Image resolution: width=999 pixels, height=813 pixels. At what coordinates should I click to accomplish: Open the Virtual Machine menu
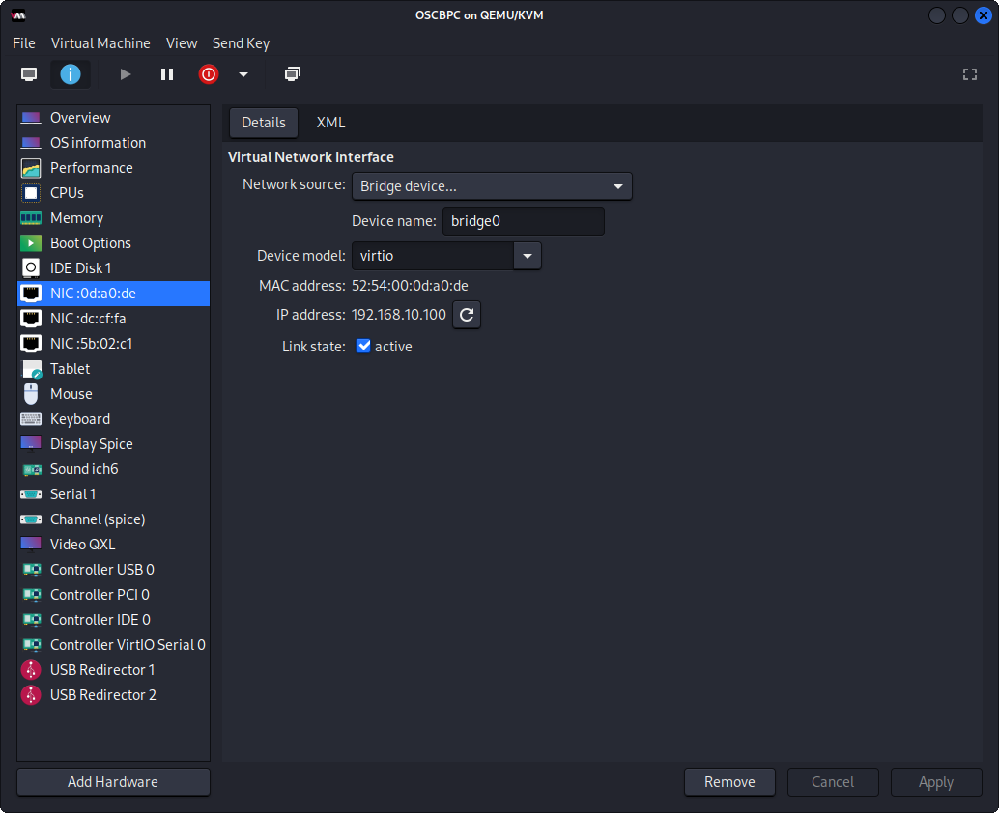click(x=100, y=43)
